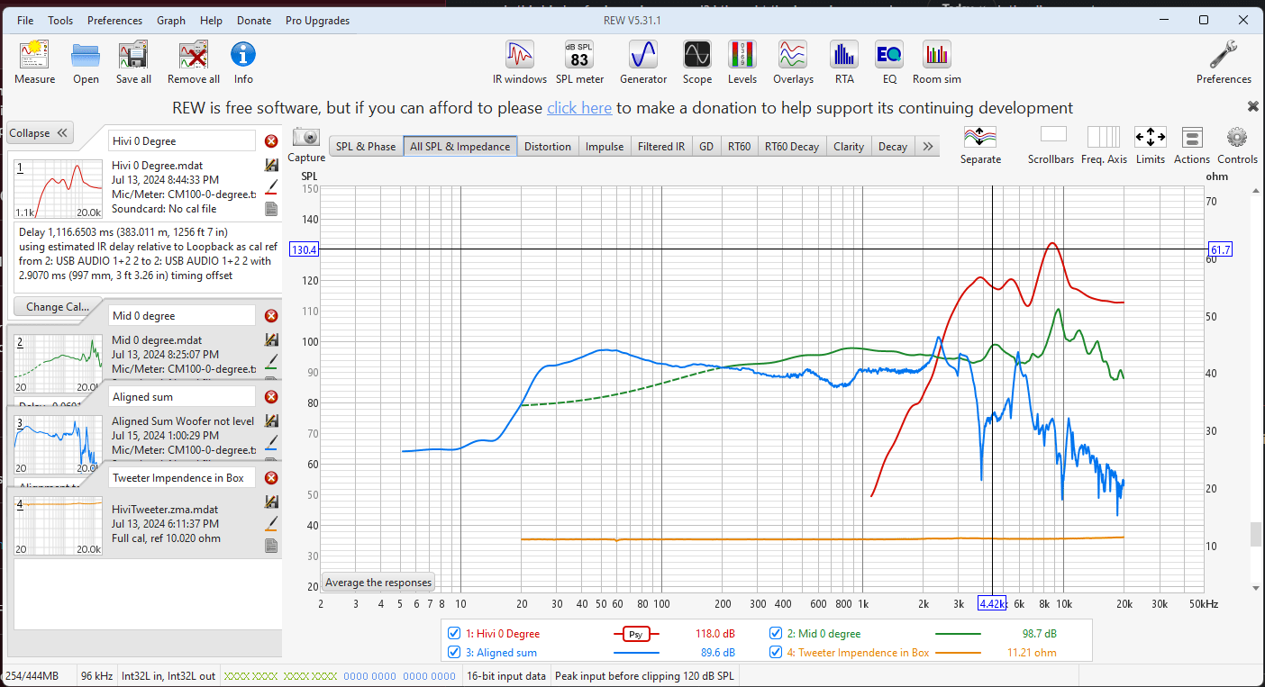The width and height of the screenshot is (1265, 687).
Task: Click the Psy smoothing indicator
Action: pos(636,634)
